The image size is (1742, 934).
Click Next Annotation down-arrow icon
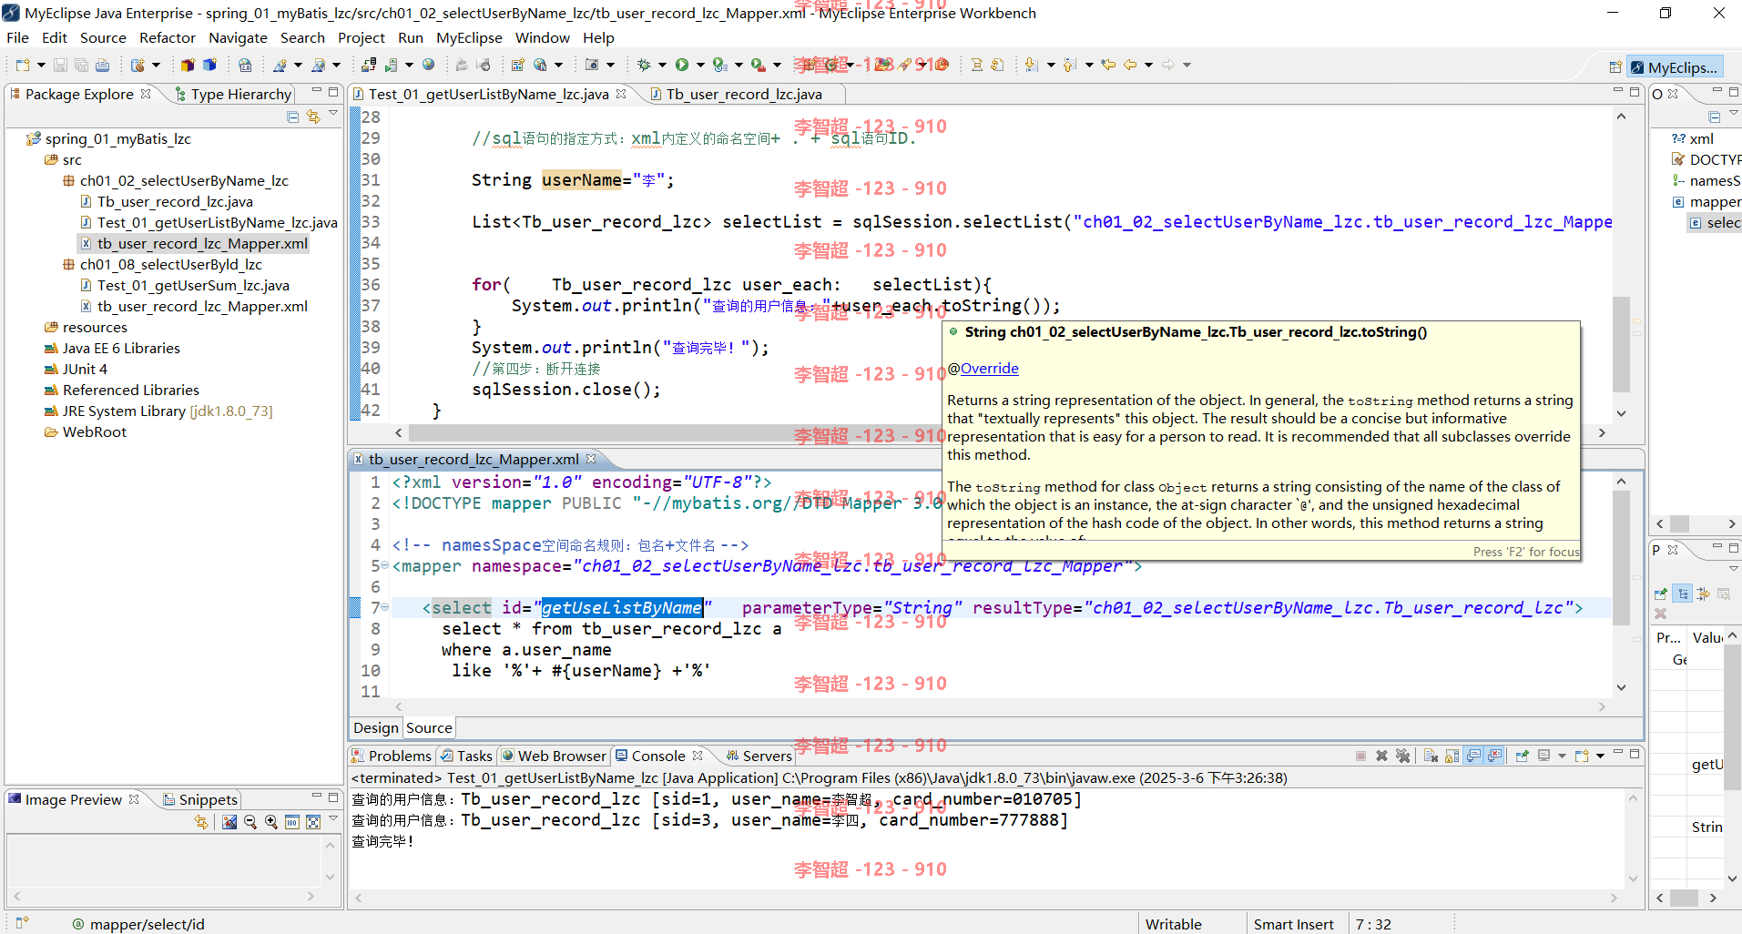[x=1031, y=66]
